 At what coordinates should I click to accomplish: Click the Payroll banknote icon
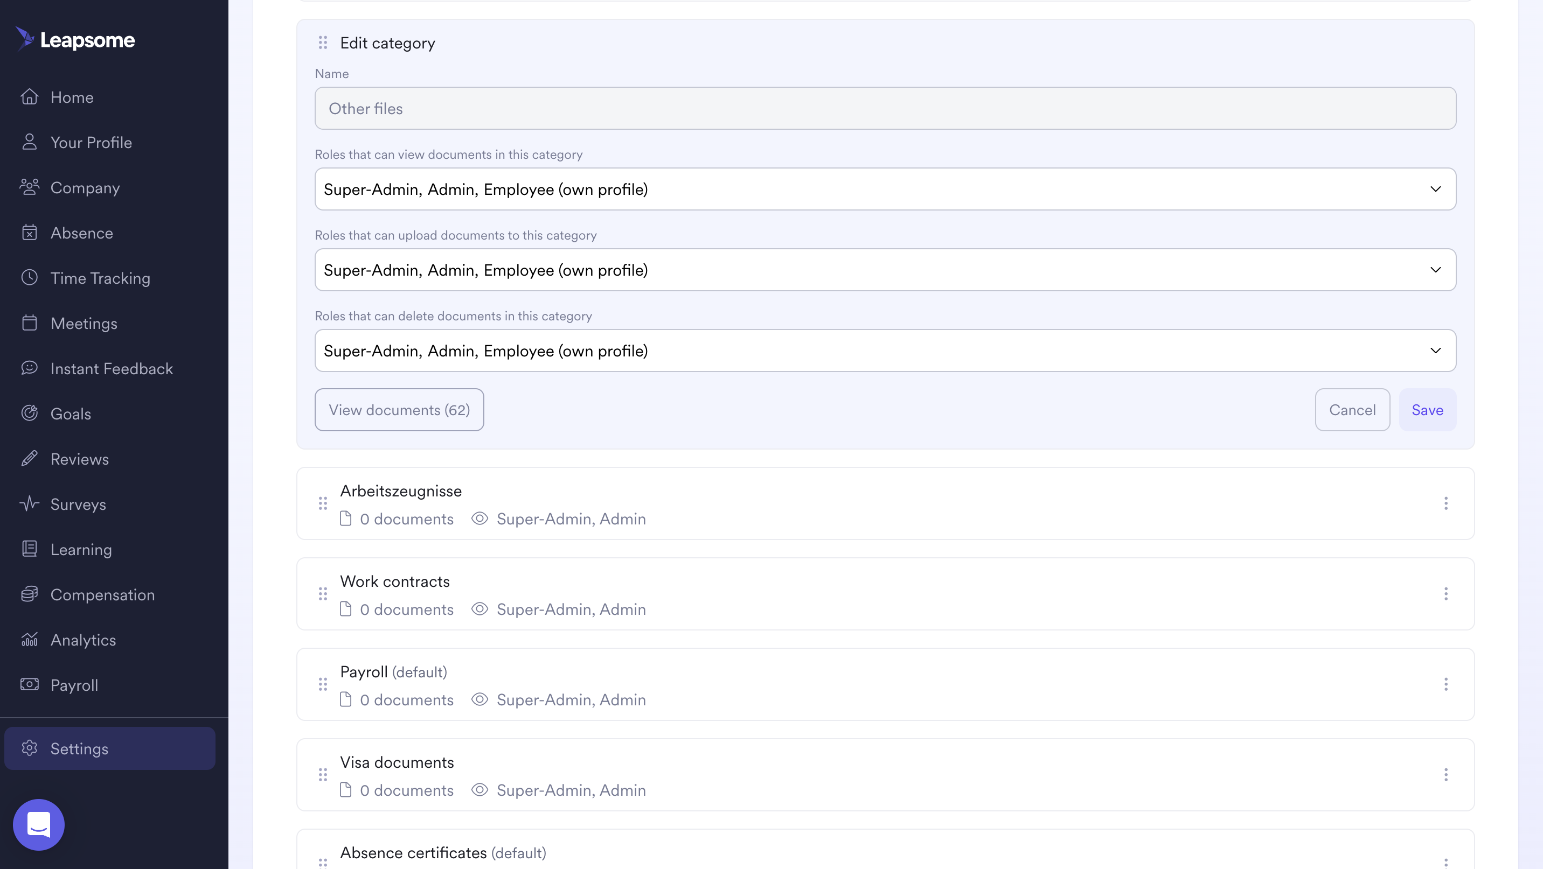[x=29, y=685]
